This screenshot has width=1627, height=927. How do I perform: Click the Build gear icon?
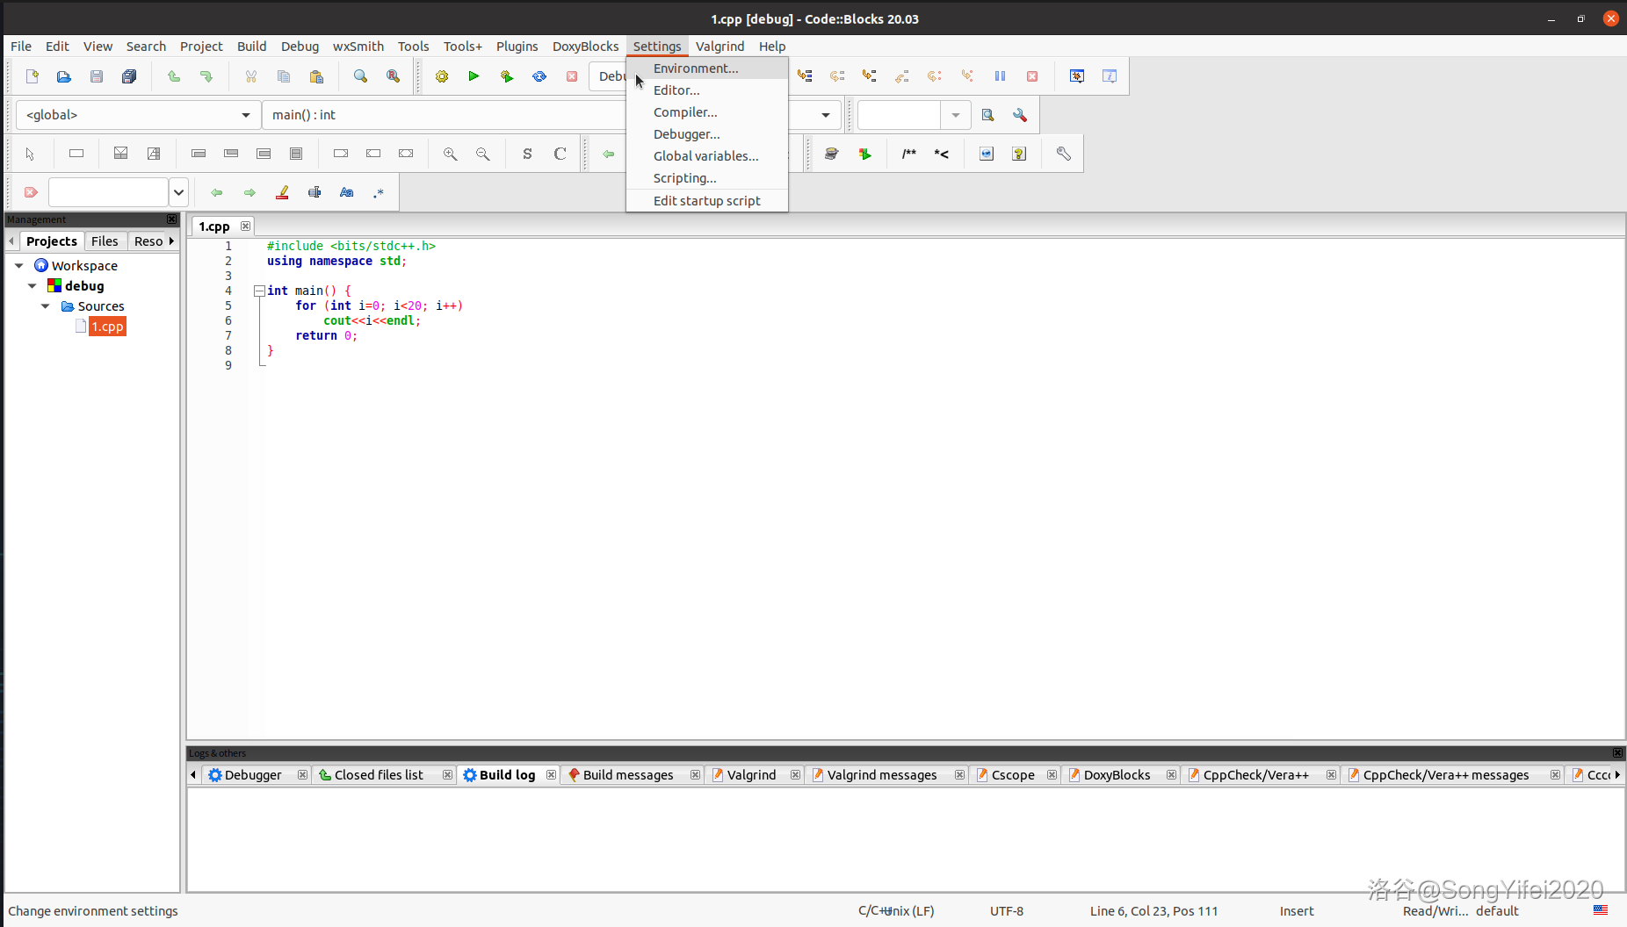click(442, 76)
